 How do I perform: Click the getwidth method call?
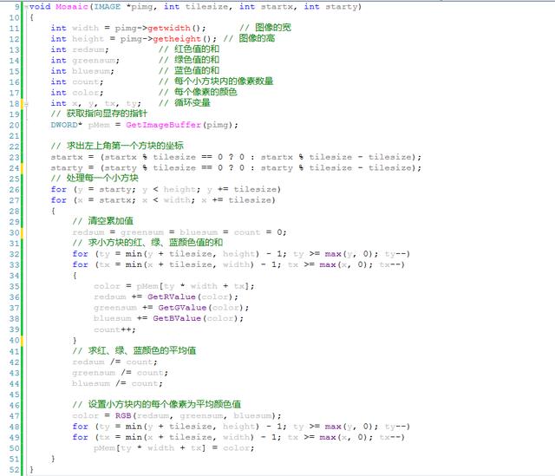[169, 28]
